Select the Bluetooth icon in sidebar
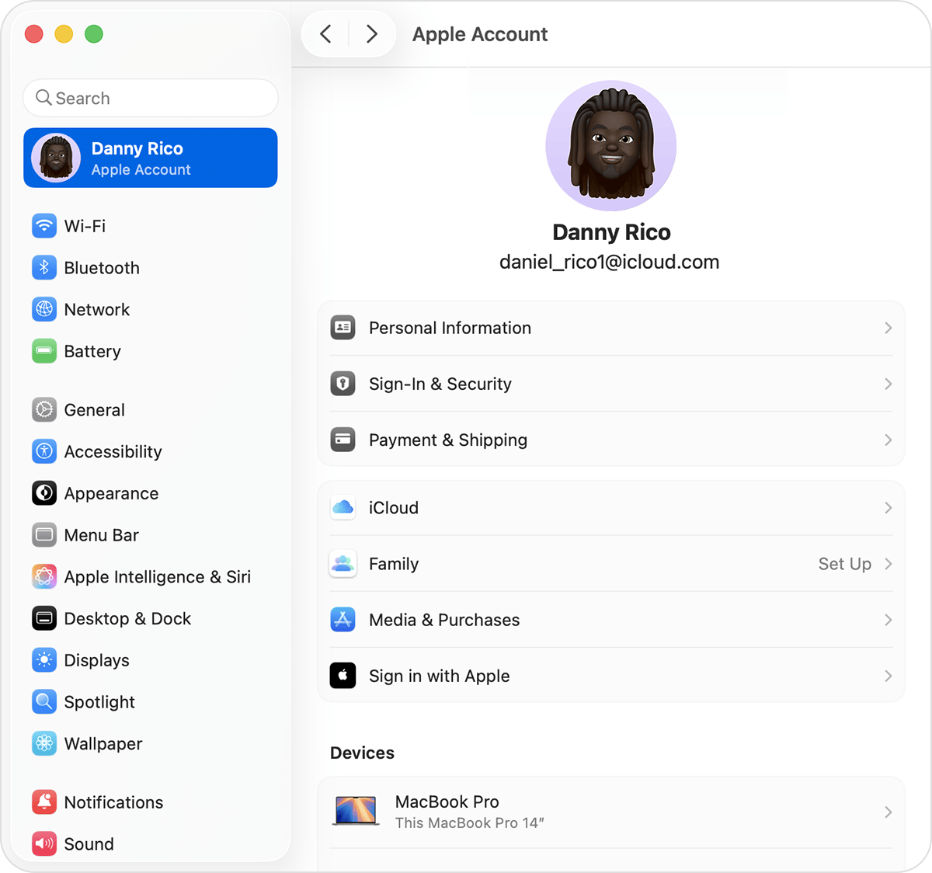Screen dimensions: 932x873 tap(44, 267)
